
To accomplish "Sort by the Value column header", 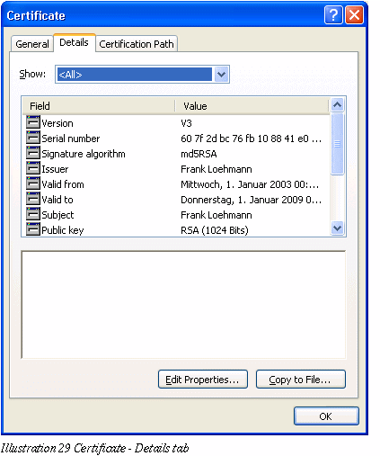I will [x=252, y=106].
